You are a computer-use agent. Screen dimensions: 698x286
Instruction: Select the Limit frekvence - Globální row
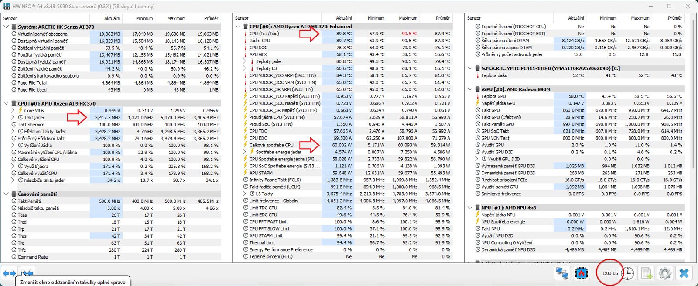click(342, 201)
